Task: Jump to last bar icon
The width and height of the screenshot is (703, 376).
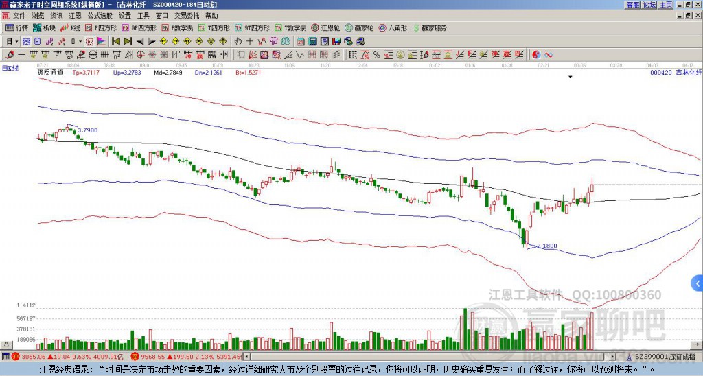Action: pyautogui.click(x=127, y=42)
